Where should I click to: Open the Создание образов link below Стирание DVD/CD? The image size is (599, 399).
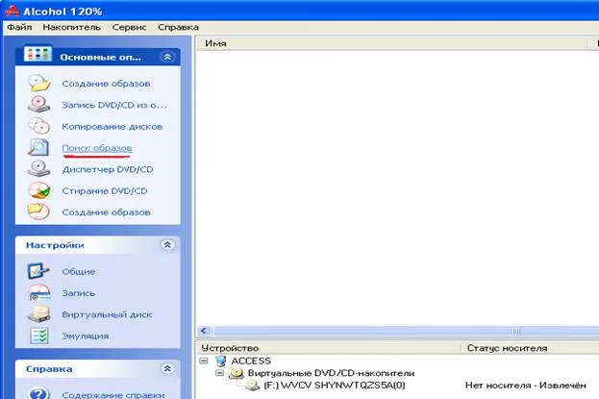106,212
